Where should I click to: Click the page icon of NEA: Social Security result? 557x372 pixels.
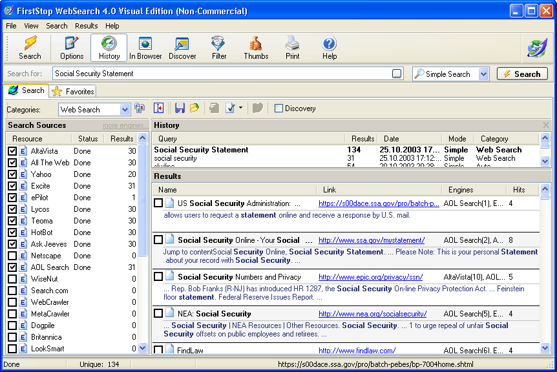(x=170, y=313)
